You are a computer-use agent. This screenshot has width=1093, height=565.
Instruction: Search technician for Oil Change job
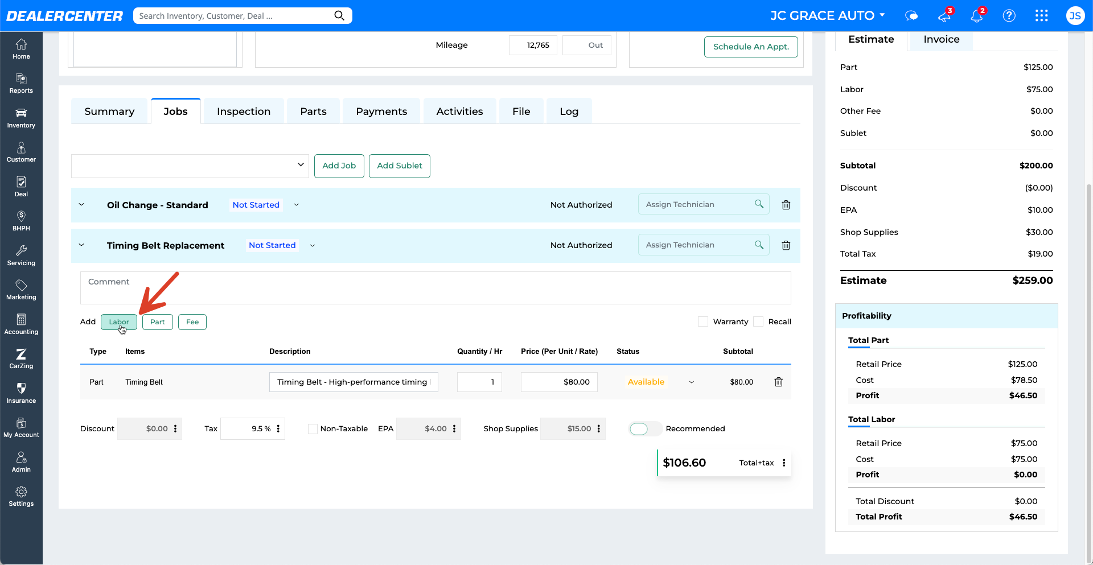click(x=759, y=204)
